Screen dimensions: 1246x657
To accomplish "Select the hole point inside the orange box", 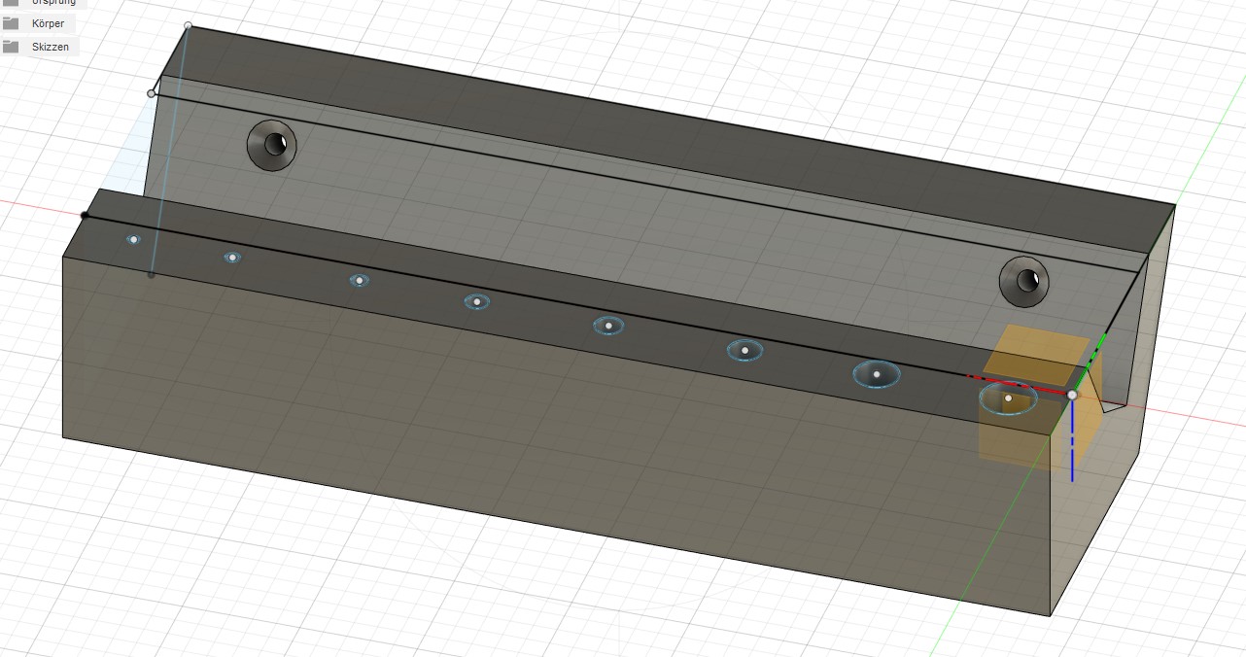I will (x=1008, y=398).
